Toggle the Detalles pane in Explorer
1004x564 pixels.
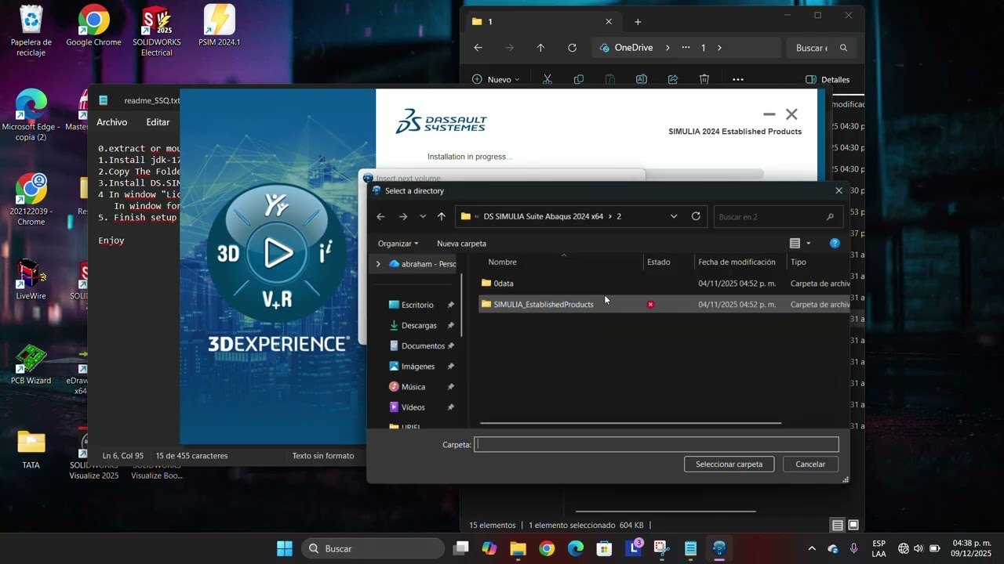pyautogui.click(x=828, y=79)
